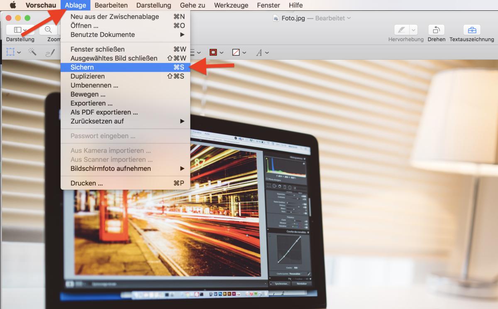Choose Duplizieren in the Ablage menu
The width and height of the screenshot is (498, 309).
pyautogui.click(x=125, y=76)
